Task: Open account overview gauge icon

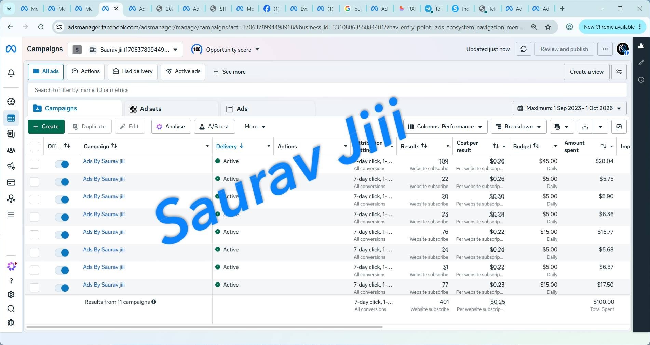Action: point(11,101)
